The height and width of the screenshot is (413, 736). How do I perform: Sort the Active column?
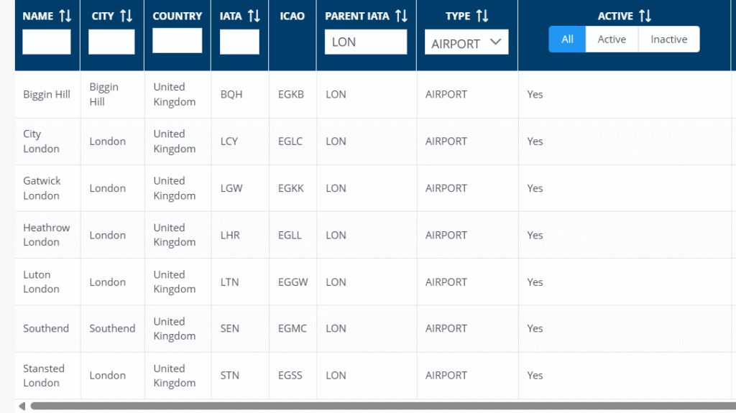(x=645, y=16)
